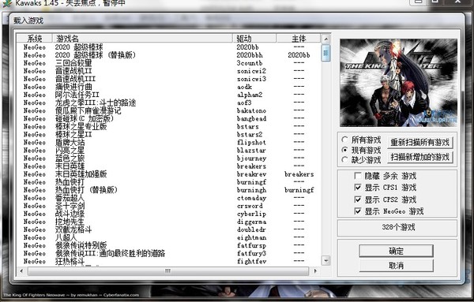
Task: Select game row 末日英雄加强版
Action: point(168,173)
